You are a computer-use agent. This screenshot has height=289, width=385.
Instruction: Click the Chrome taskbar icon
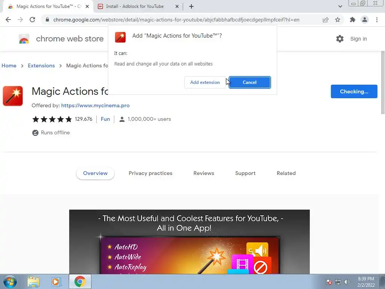tap(80, 281)
